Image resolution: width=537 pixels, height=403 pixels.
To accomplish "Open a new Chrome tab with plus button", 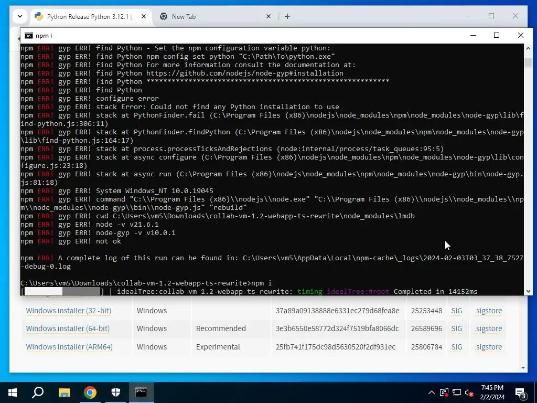I will click(287, 16).
